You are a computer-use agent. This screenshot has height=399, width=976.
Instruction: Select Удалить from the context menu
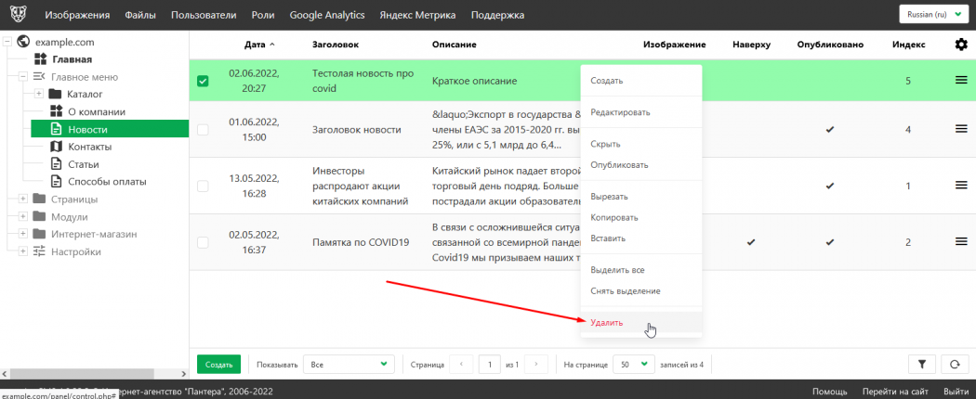pyautogui.click(x=607, y=323)
